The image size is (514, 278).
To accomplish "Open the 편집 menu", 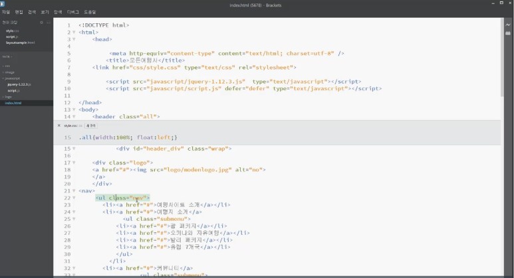I will coord(19,12).
